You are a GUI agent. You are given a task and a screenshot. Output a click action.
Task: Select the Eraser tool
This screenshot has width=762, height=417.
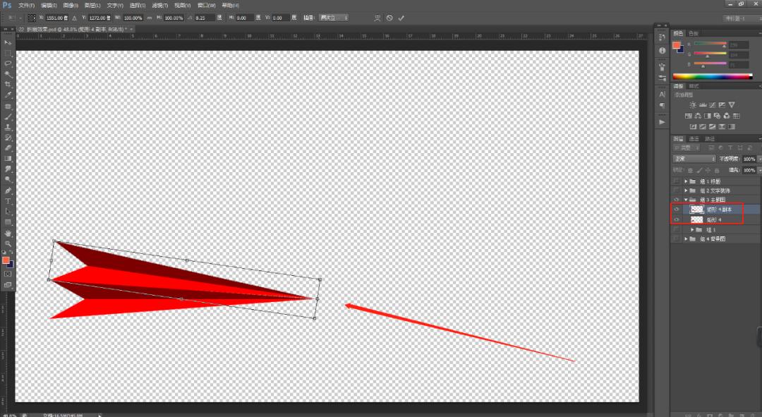[x=8, y=148]
